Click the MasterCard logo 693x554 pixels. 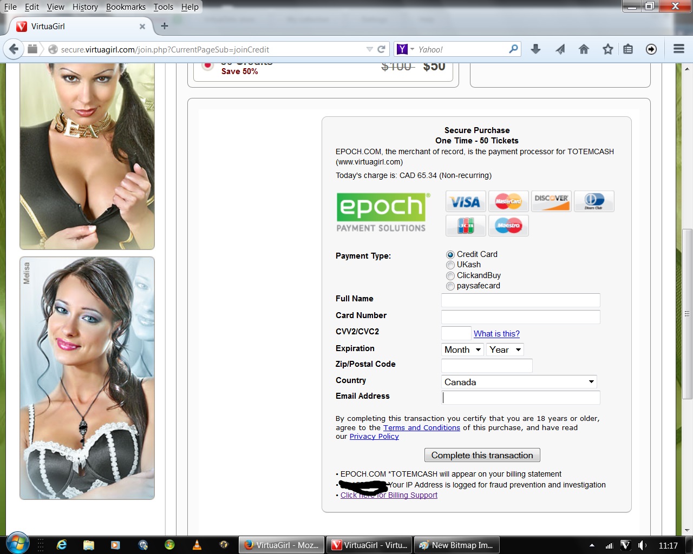tap(508, 201)
